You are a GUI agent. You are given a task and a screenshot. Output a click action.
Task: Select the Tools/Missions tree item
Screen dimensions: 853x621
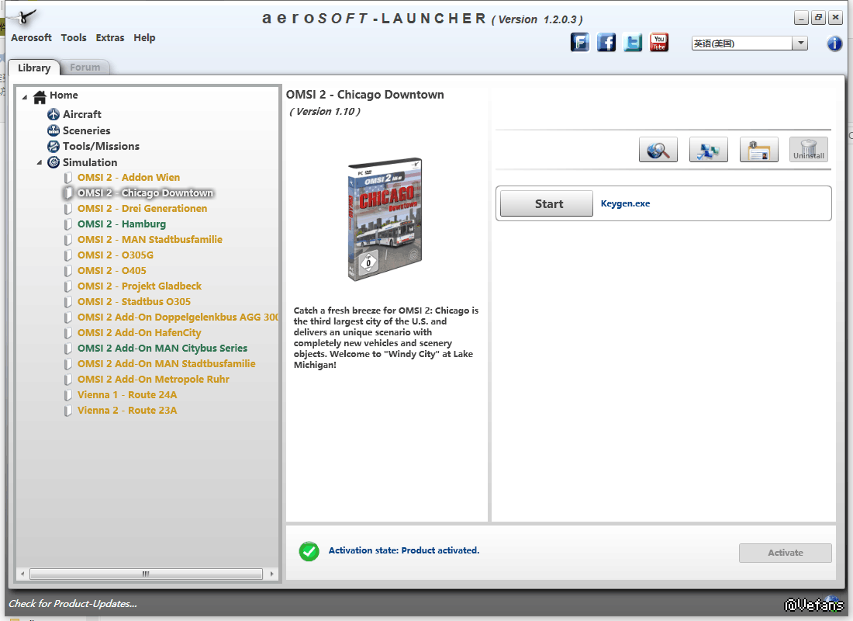[101, 147]
